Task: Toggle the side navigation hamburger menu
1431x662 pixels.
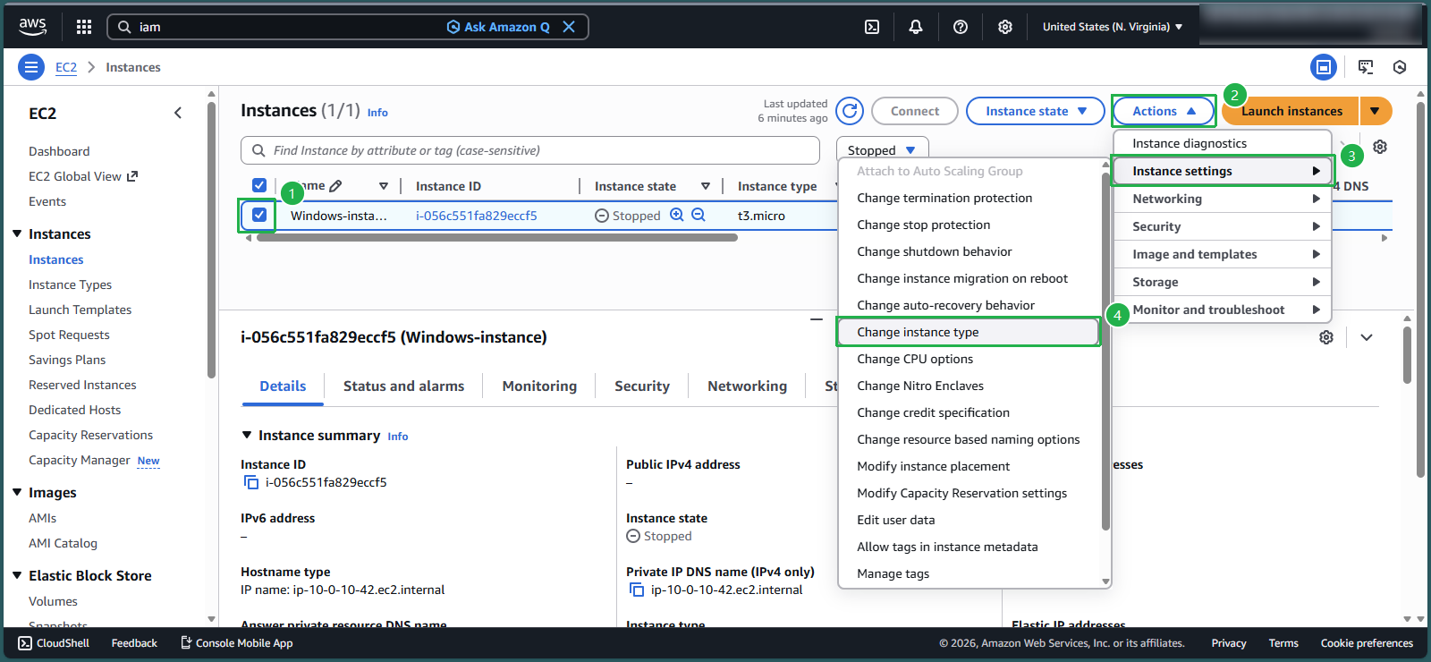Action: pyautogui.click(x=31, y=67)
